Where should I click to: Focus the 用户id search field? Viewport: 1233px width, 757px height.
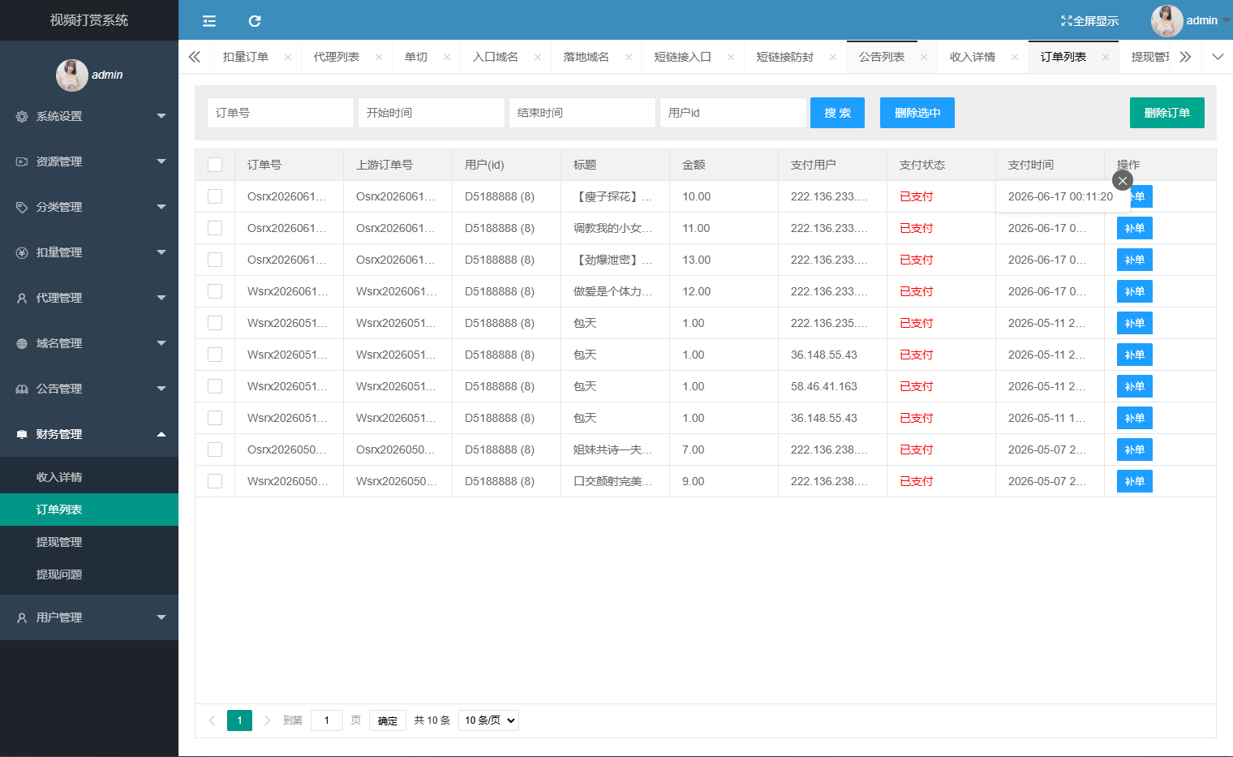click(733, 113)
